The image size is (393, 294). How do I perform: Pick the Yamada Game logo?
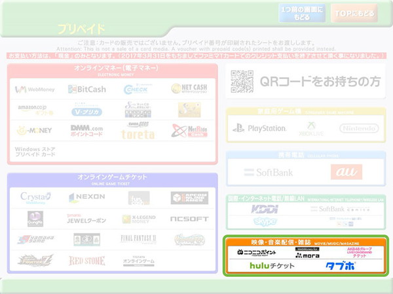click(x=35, y=240)
